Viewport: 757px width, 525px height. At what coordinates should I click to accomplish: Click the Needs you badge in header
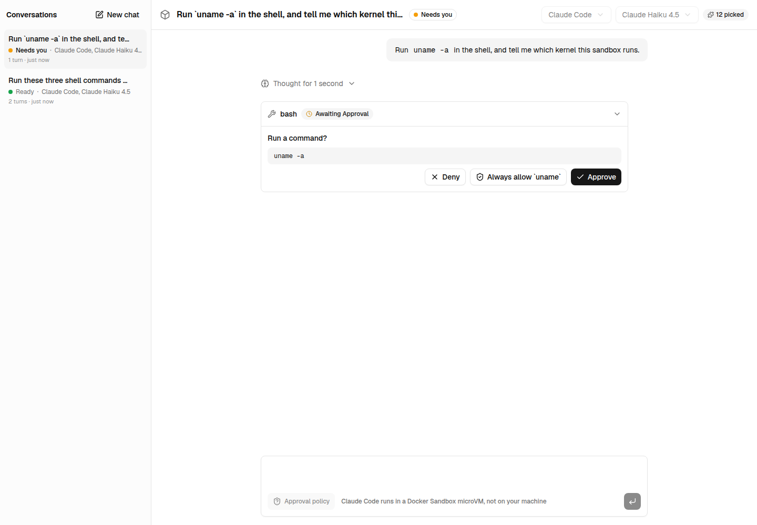point(433,15)
